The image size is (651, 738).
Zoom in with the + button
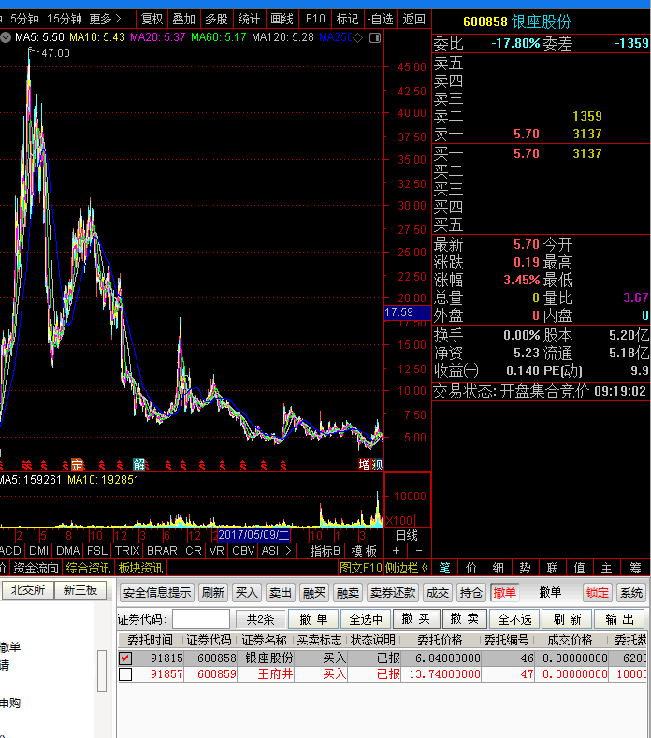coord(396,551)
